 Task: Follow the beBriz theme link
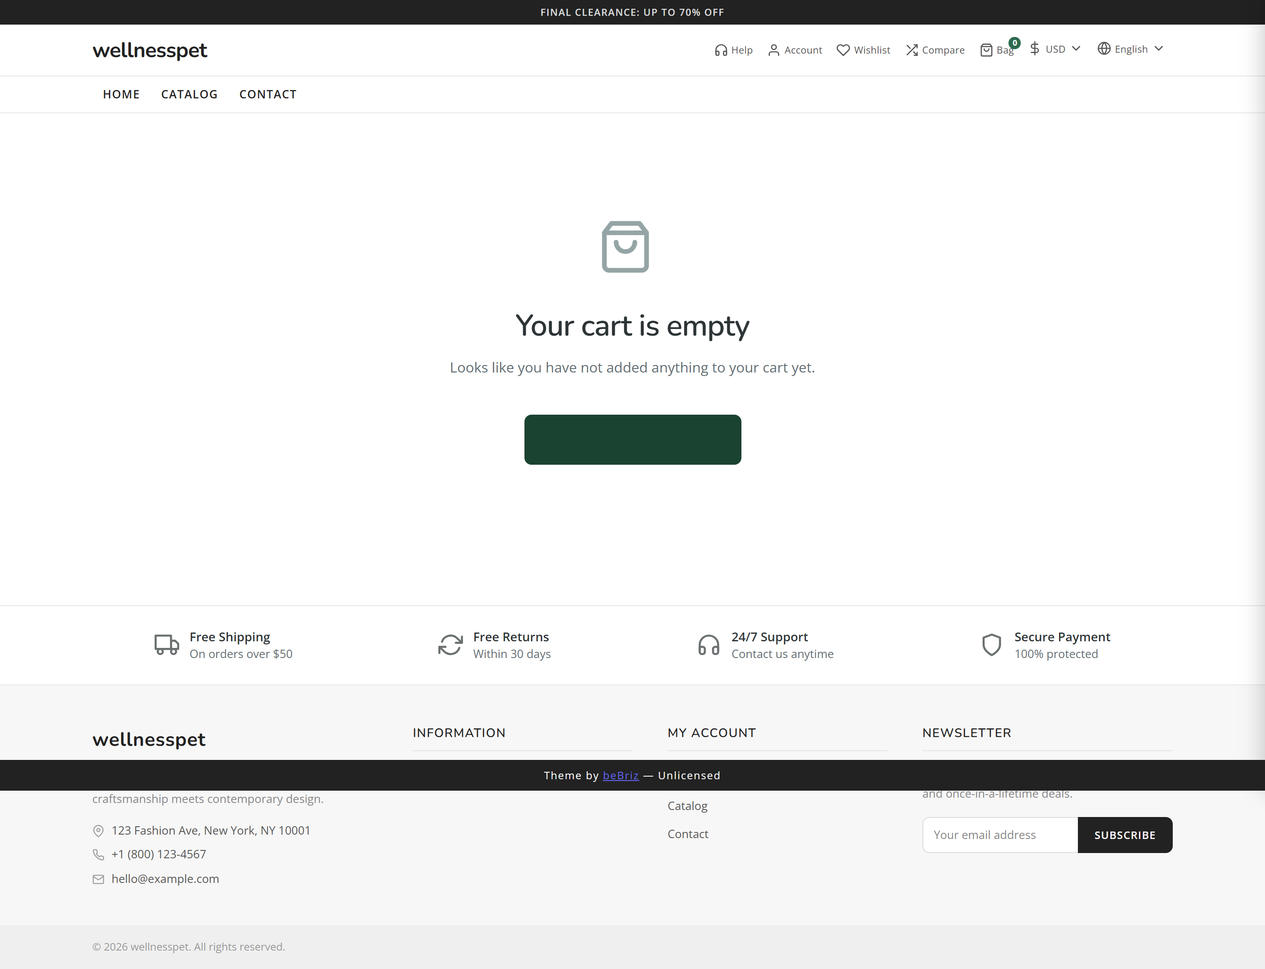(x=620, y=775)
